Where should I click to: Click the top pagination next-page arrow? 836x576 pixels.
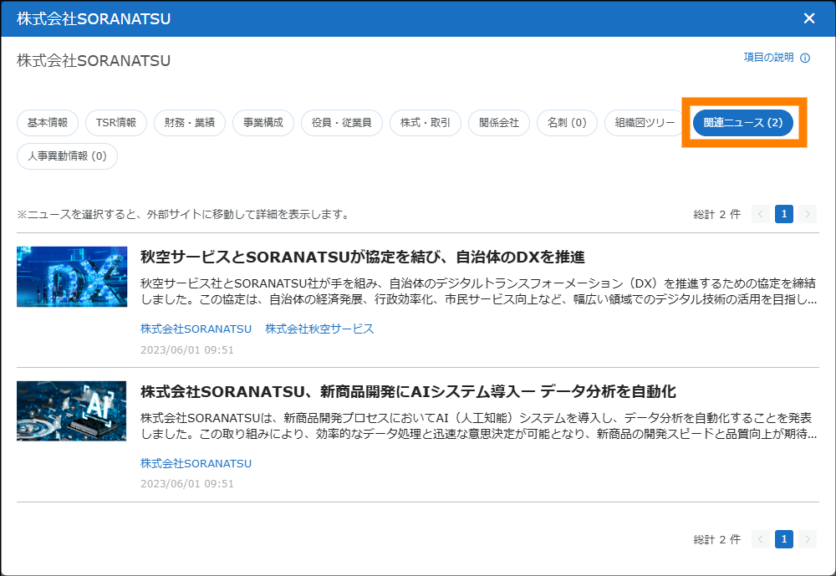pyautogui.click(x=808, y=215)
